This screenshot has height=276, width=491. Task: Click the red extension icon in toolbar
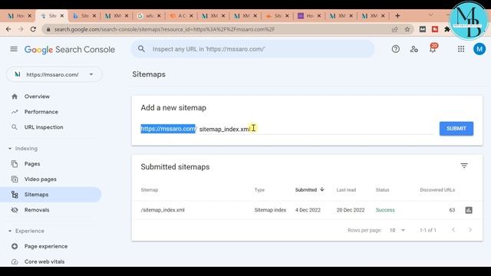click(435, 29)
